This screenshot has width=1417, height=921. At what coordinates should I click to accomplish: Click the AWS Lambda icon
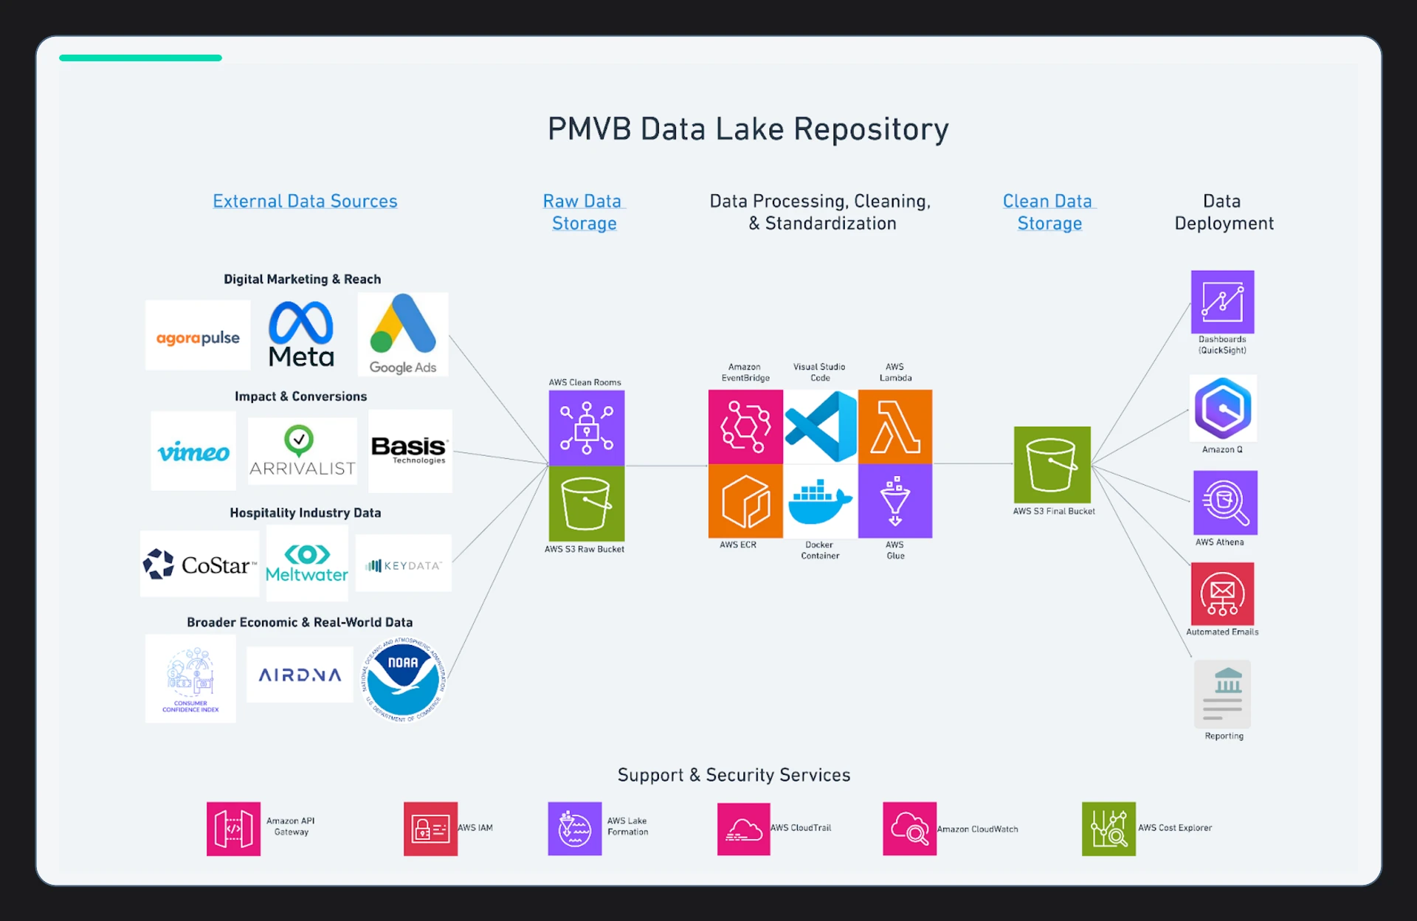[x=895, y=427]
